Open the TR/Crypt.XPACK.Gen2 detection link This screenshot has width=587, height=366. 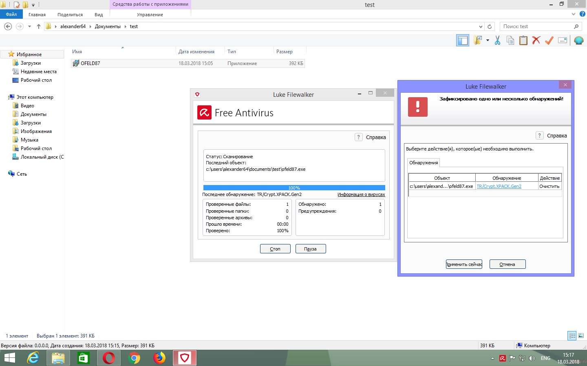tap(499, 186)
